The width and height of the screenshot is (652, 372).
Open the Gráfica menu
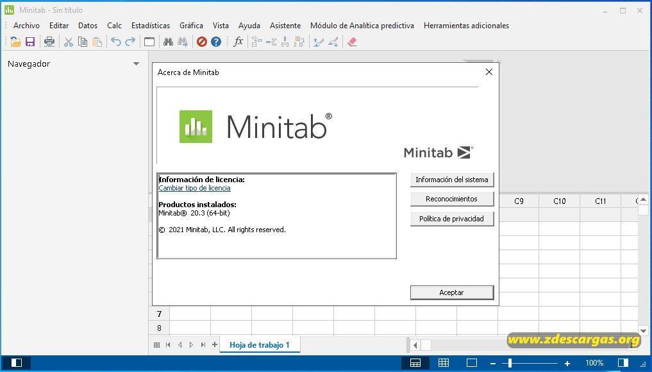click(191, 26)
